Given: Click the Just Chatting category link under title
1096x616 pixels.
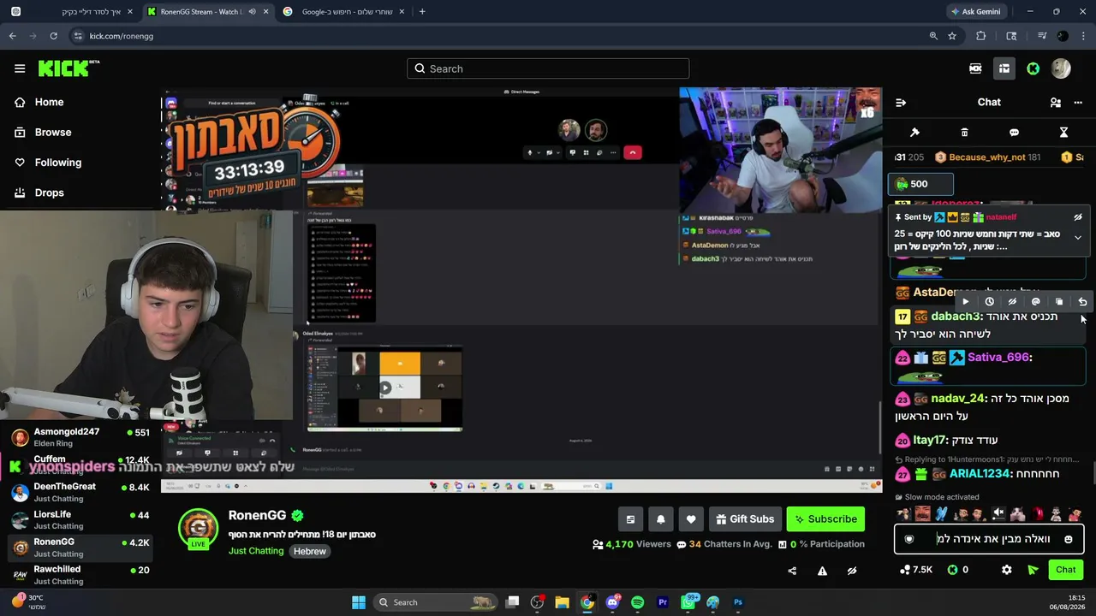Looking at the screenshot, I should click(256, 551).
